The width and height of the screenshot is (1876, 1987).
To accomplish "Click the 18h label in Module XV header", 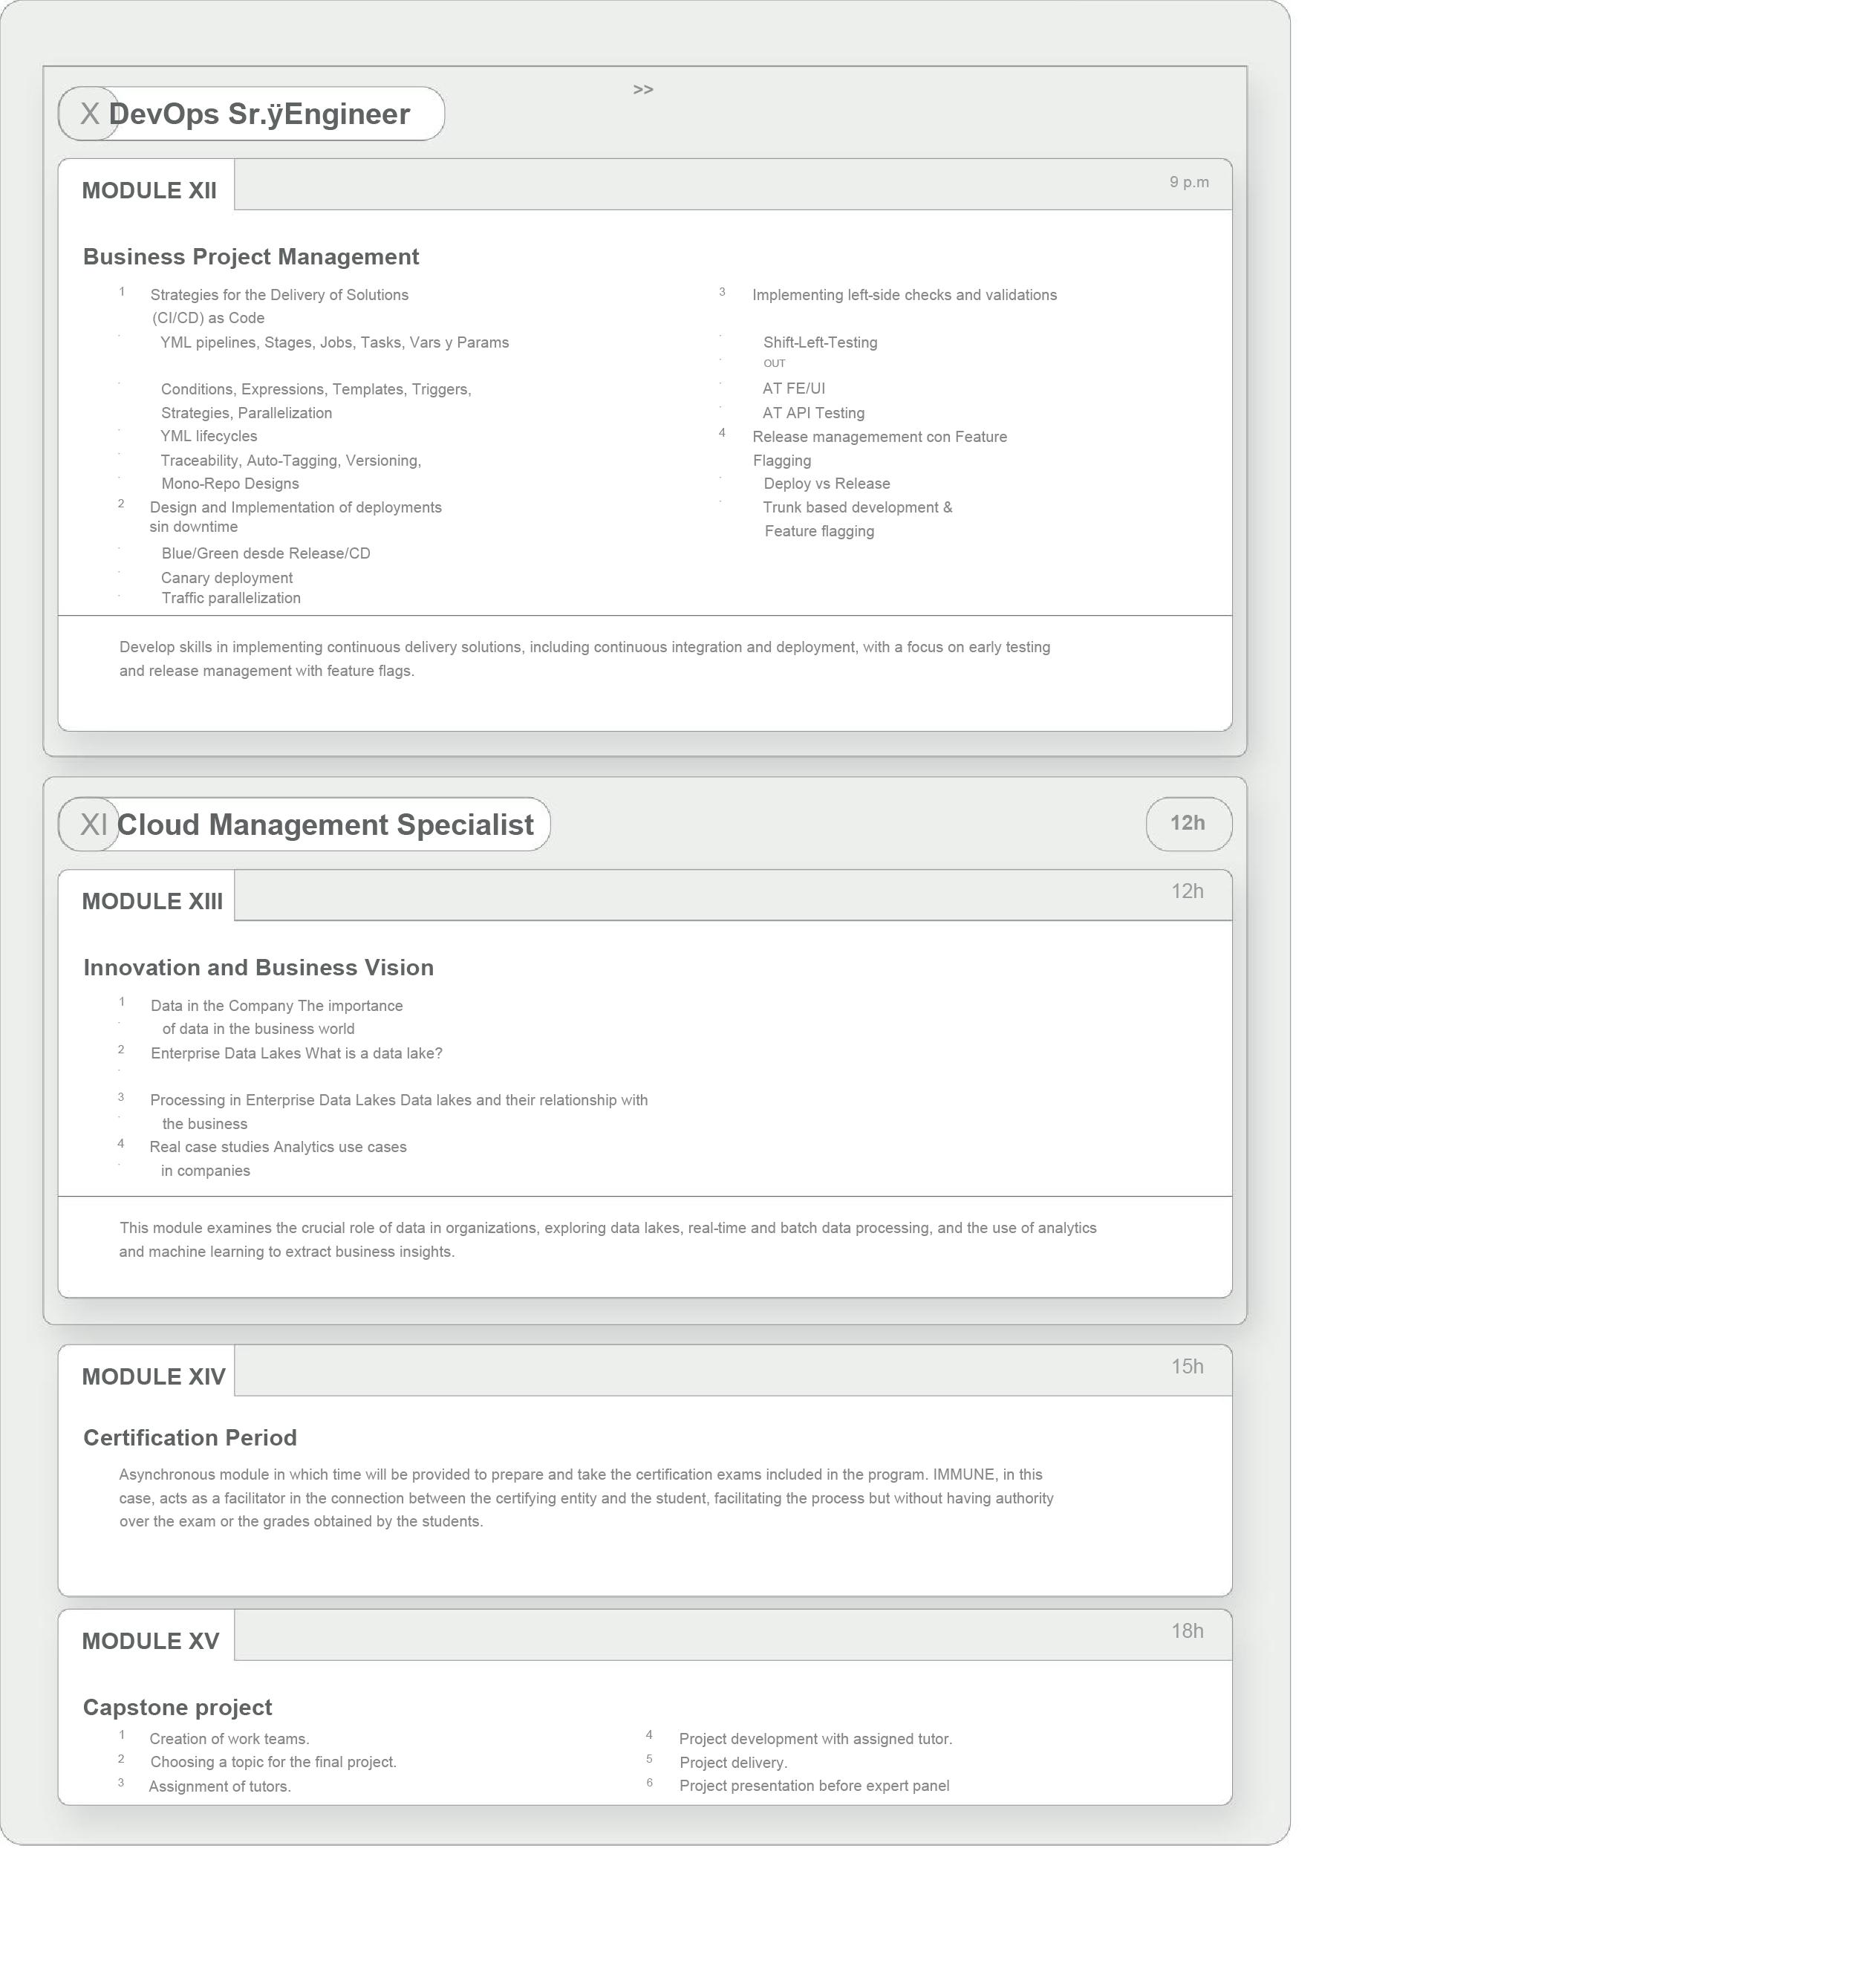I will point(1187,1631).
